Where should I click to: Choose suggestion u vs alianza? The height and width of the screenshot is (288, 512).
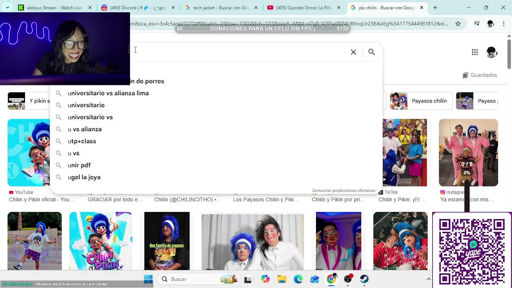[216, 129]
